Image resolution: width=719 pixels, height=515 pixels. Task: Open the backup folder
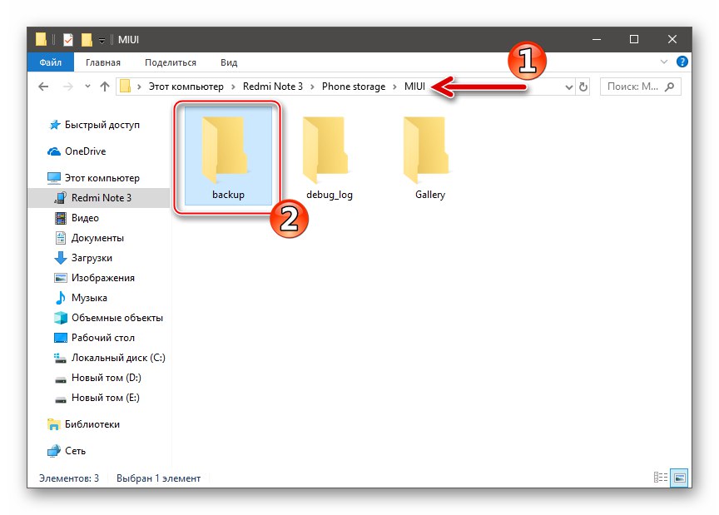(x=228, y=156)
